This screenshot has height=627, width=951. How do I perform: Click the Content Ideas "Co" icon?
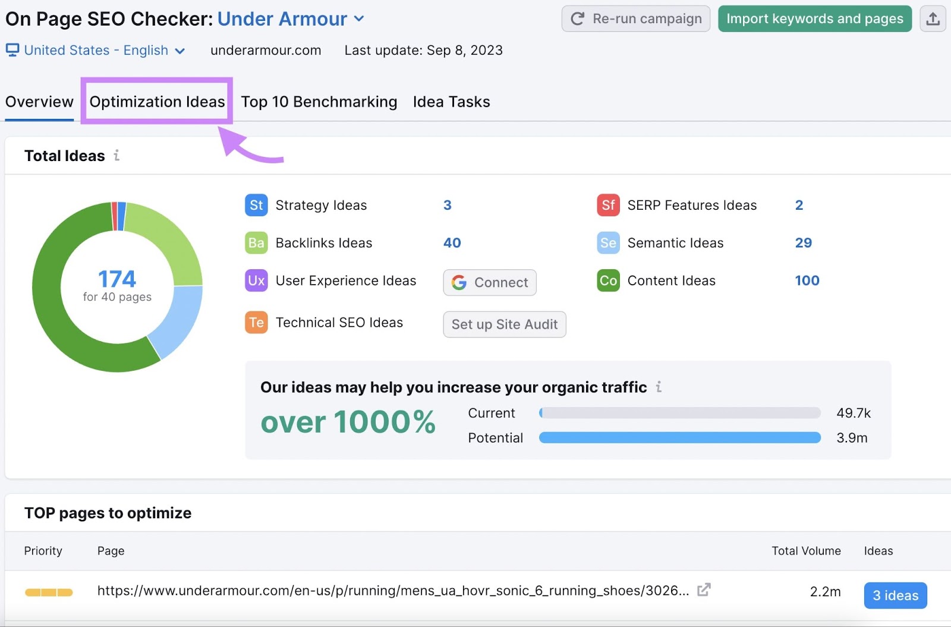point(607,281)
